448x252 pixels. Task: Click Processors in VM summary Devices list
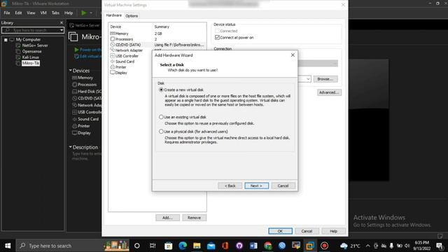(x=84, y=85)
